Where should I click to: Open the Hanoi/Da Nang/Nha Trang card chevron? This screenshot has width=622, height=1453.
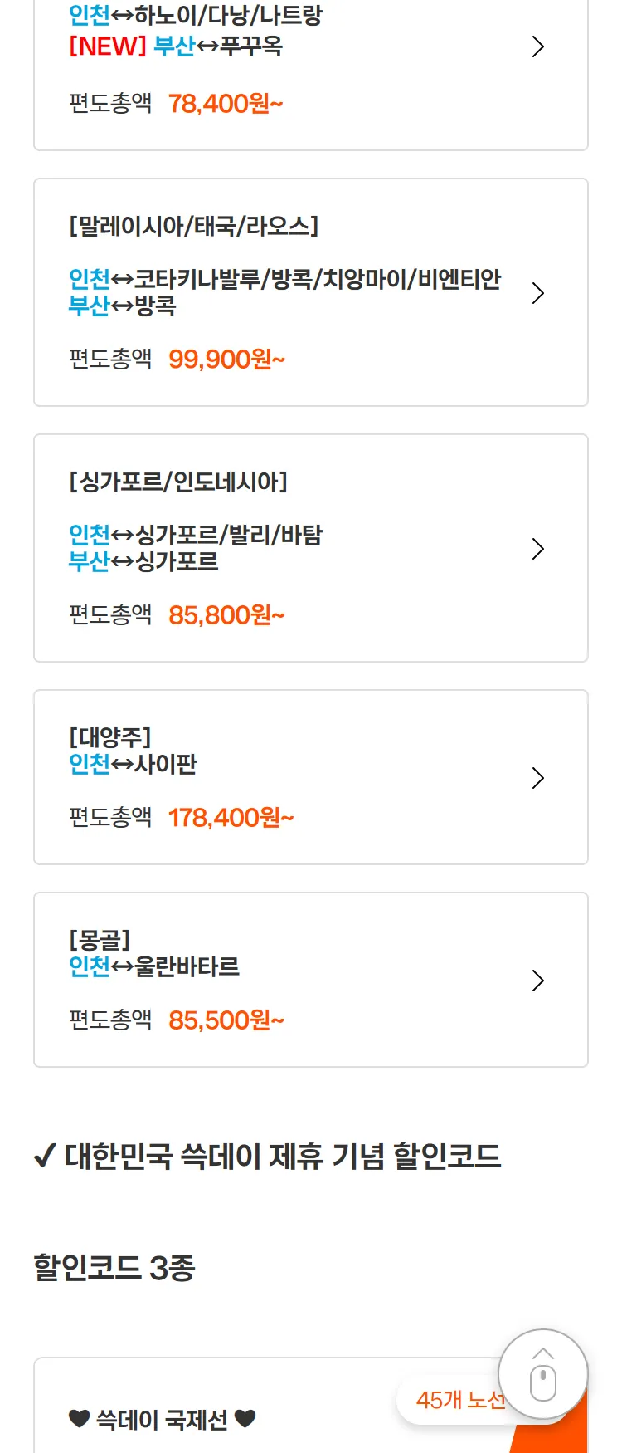[537, 46]
